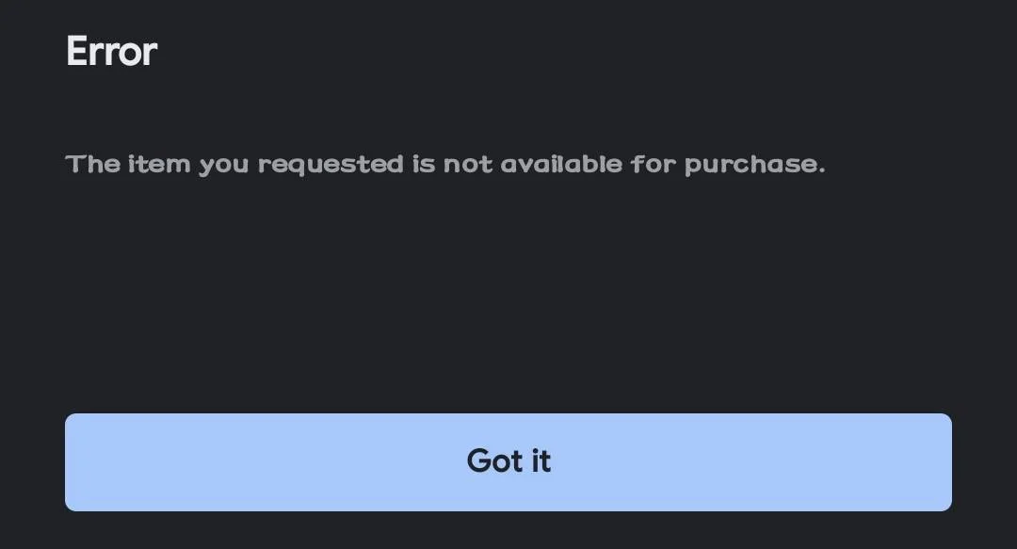Click the Error title at dialog top
The width and height of the screenshot is (1017, 549).
[111, 51]
